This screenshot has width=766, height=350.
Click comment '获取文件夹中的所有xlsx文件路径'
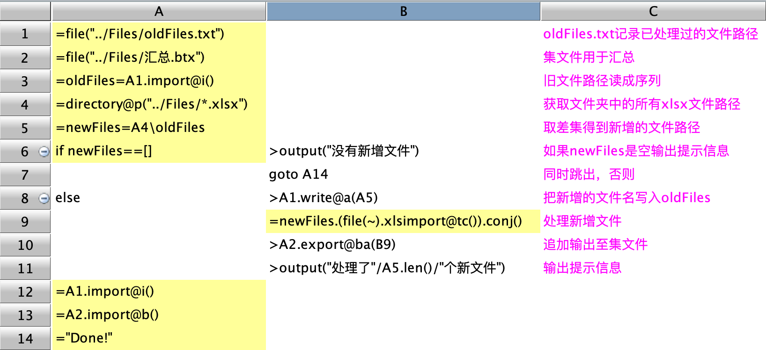641,104
